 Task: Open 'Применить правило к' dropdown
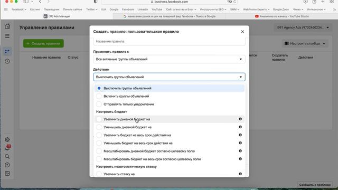pos(169,59)
